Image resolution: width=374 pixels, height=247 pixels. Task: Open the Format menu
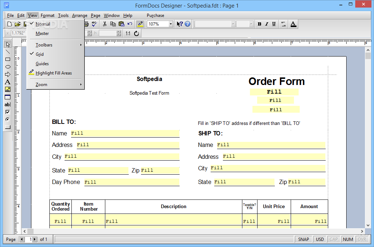(x=48, y=15)
